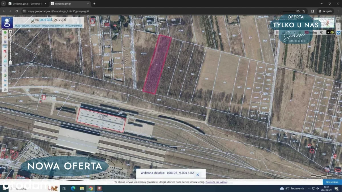Viewport: 342px width, 192px height.
Task: Go to next map view arrow
Action: pos(5,85)
